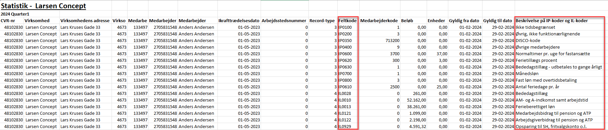Click the Enheder value 3,00

pyautogui.click(x=443, y=60)
